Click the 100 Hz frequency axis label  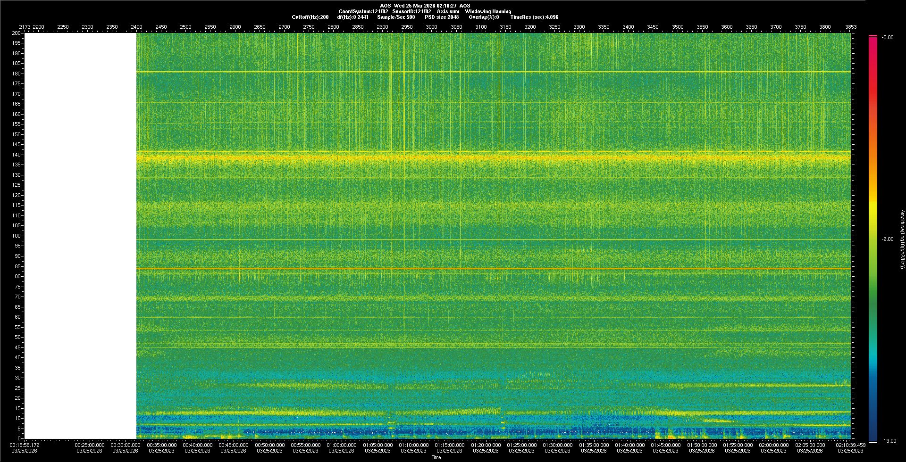coord(17,236)
